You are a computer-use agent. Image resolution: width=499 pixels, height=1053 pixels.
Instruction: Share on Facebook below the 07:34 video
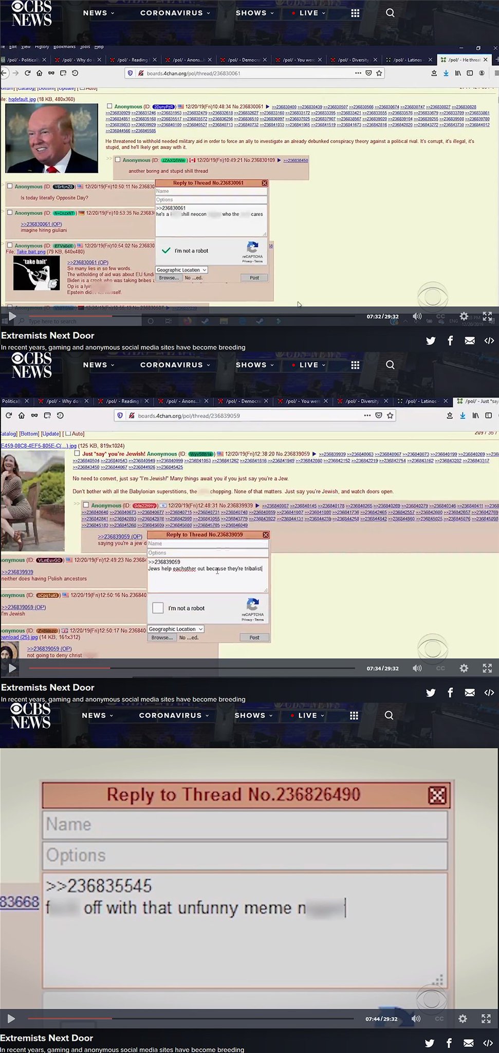(450, 693)
